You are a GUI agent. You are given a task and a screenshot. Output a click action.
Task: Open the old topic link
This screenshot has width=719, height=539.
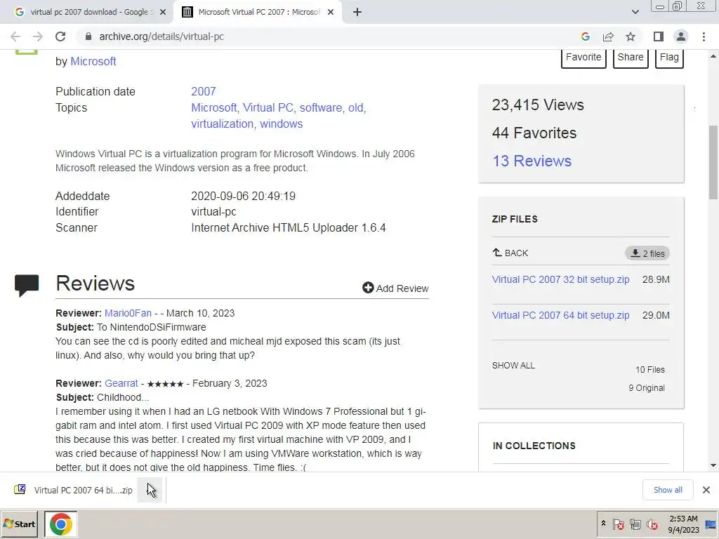pos(356,107)
